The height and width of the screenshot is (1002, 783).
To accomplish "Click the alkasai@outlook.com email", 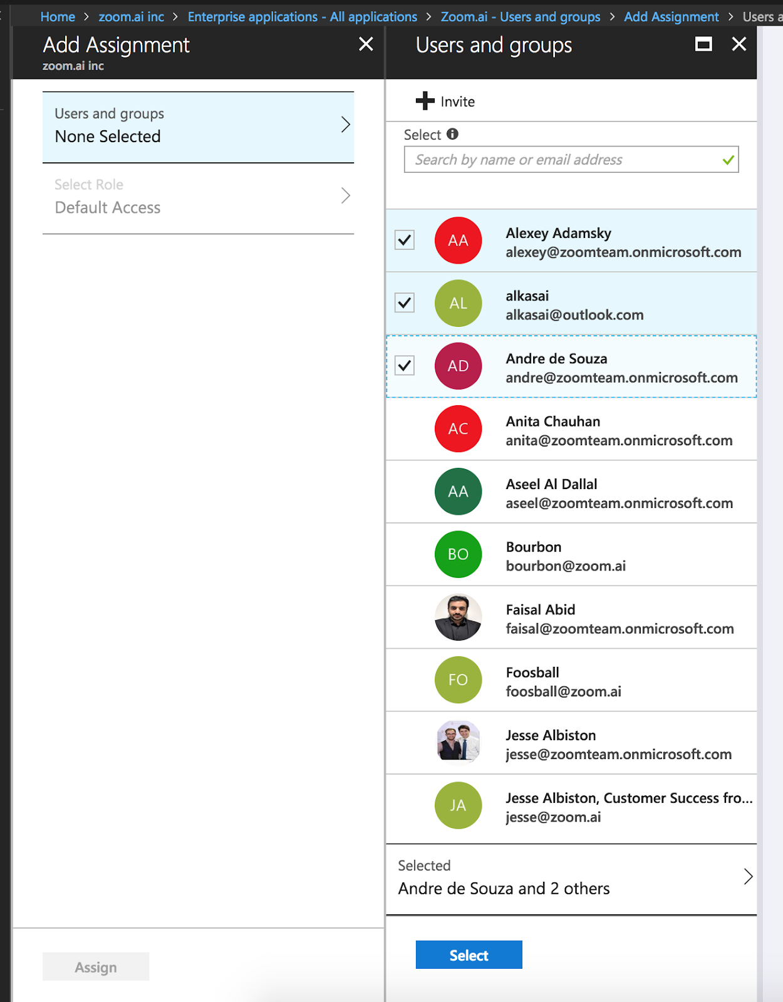I will tap(575, 315).
